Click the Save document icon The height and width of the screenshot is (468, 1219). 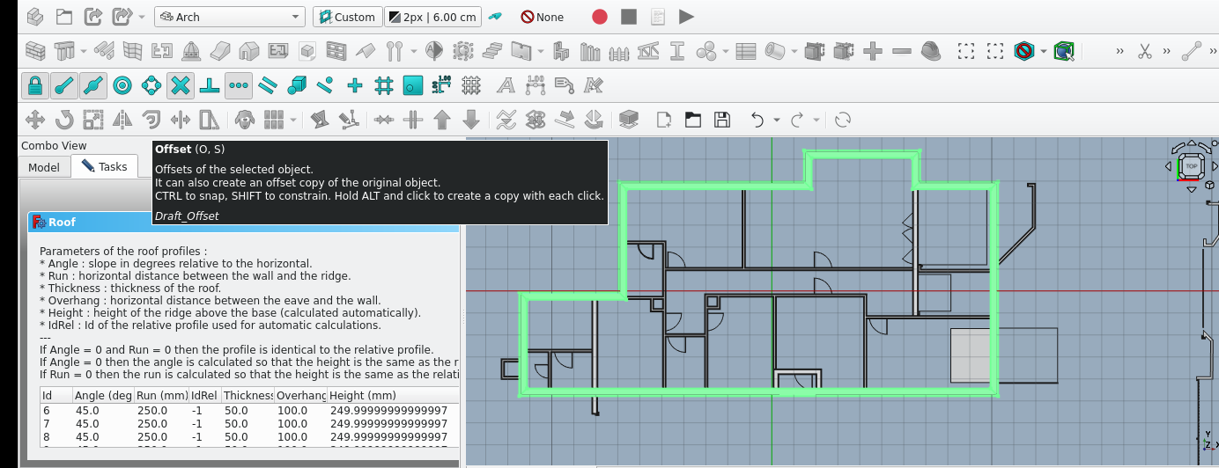tap(721, 120)
